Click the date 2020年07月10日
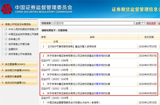This screenshot has height=105, width=160. click(x=148, y=47)
